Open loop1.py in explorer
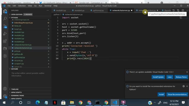Image resolution: width=189 pixels, height=106 pixels. pos(18,29)
